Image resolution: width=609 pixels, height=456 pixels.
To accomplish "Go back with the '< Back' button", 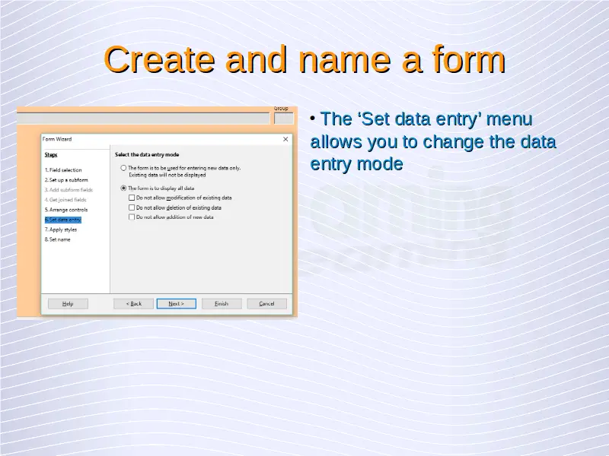I will tap(134, 303).
